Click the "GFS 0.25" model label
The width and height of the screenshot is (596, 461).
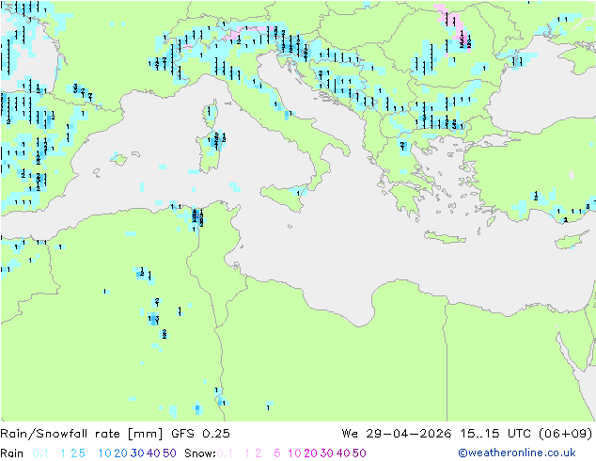200,434
